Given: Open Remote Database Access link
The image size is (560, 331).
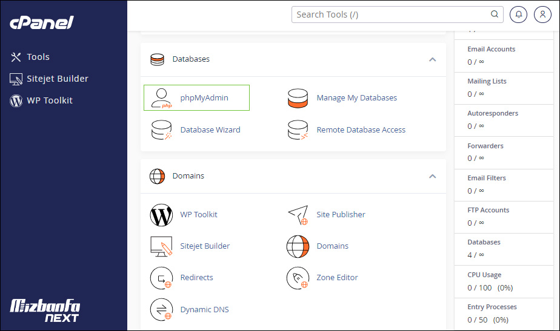Looking at the screenshot, I should pyautogui.click(x=361, y=130).
